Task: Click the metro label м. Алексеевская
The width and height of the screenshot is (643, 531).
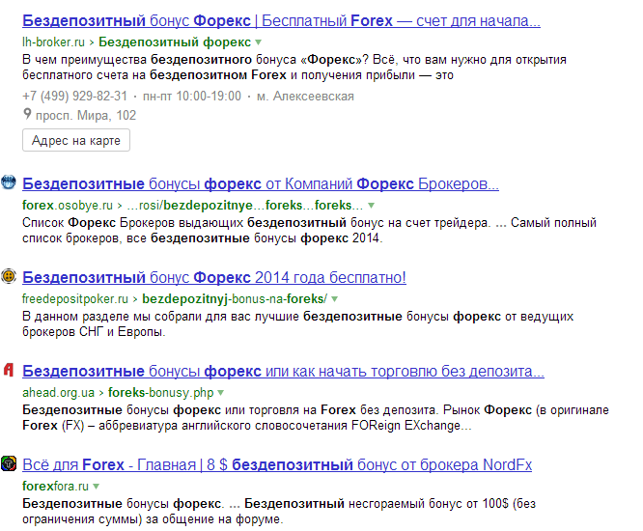Action: coord(305,96)
